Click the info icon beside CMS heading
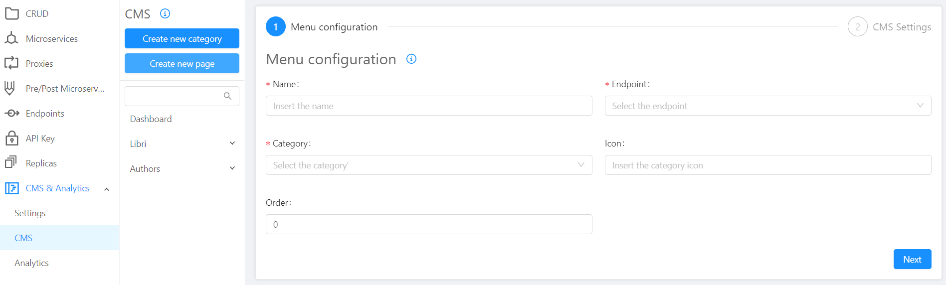The image size is (946, 285). (x=165, y=13)
